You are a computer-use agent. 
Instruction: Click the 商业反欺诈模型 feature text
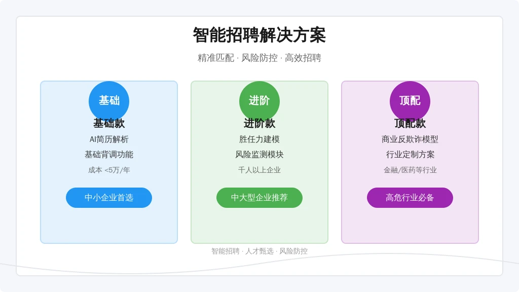410,139
